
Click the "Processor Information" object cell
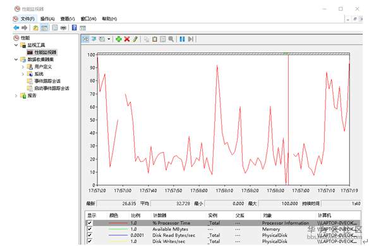tap(286, 223)
